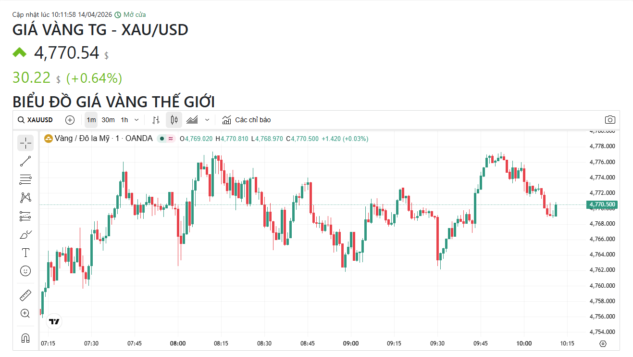Choose the brush drawing tool
This screenshot has width=633, height=357.
point(25,234)
